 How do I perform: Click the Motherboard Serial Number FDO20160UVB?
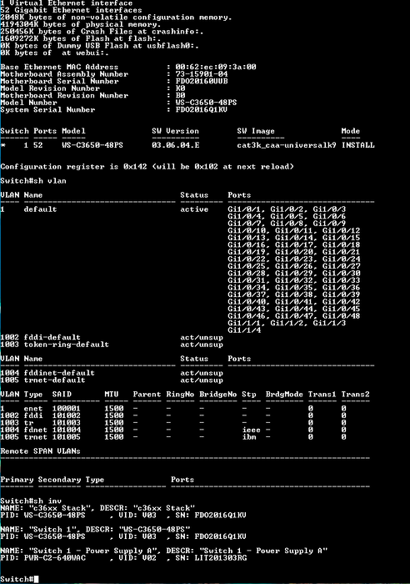pyautogui.click(x=202, y=81)
